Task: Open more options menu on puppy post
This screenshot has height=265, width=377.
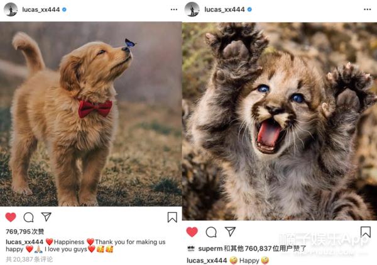Action: tap(174, 9)
